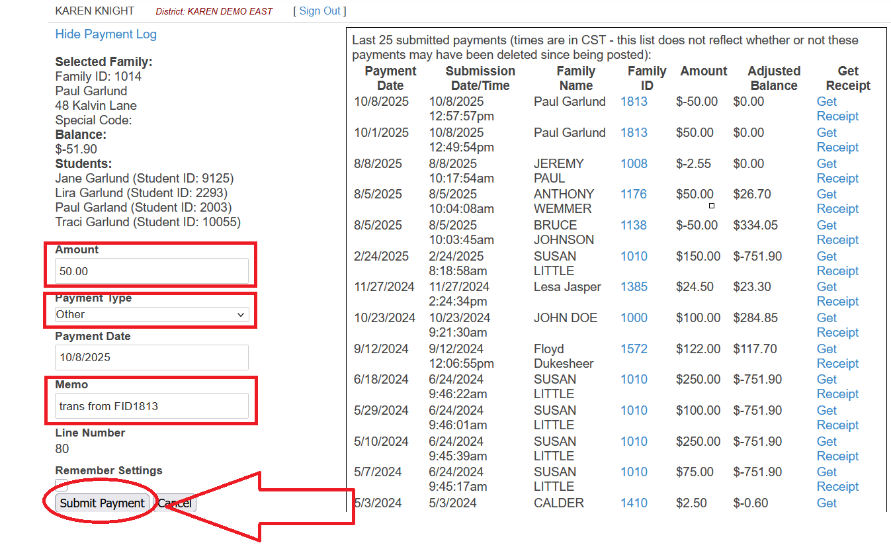Click the Submit Payment button

[102, 503]
